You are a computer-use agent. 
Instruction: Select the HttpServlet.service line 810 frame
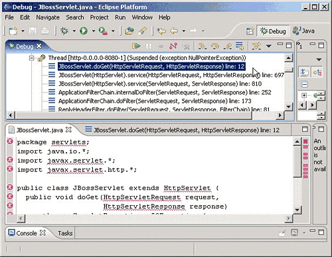coord(160,84)
